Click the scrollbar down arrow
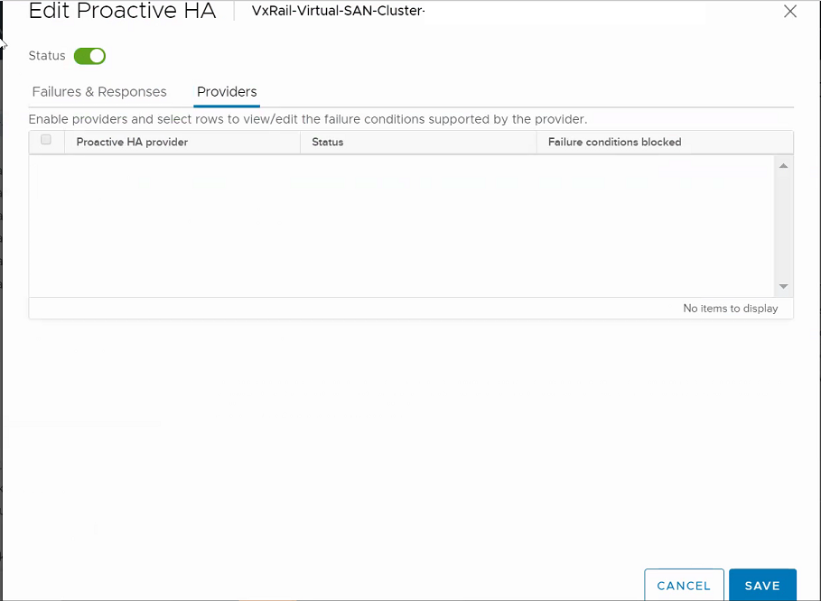This screenshot has width=821, height=601. click(783, 286)
